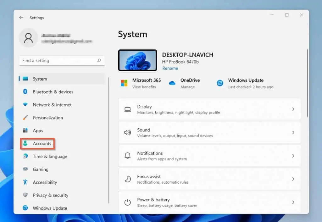Screen dimensions: 322x222
Task: Click the Rename link under device name
Action: click(x=170, y=68)
